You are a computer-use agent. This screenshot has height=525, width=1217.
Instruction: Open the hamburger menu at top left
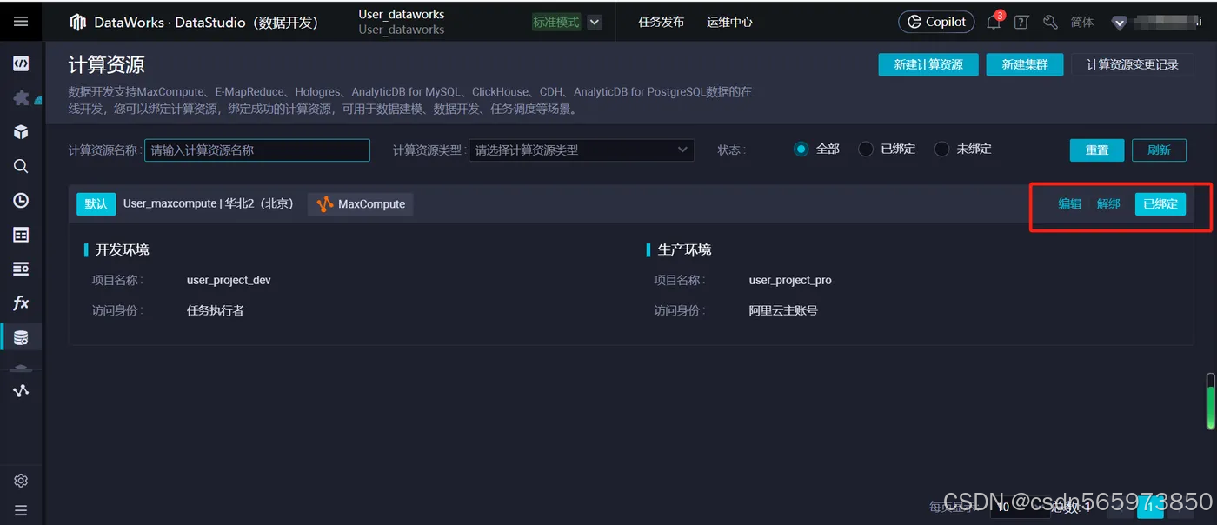coord(21,22)
